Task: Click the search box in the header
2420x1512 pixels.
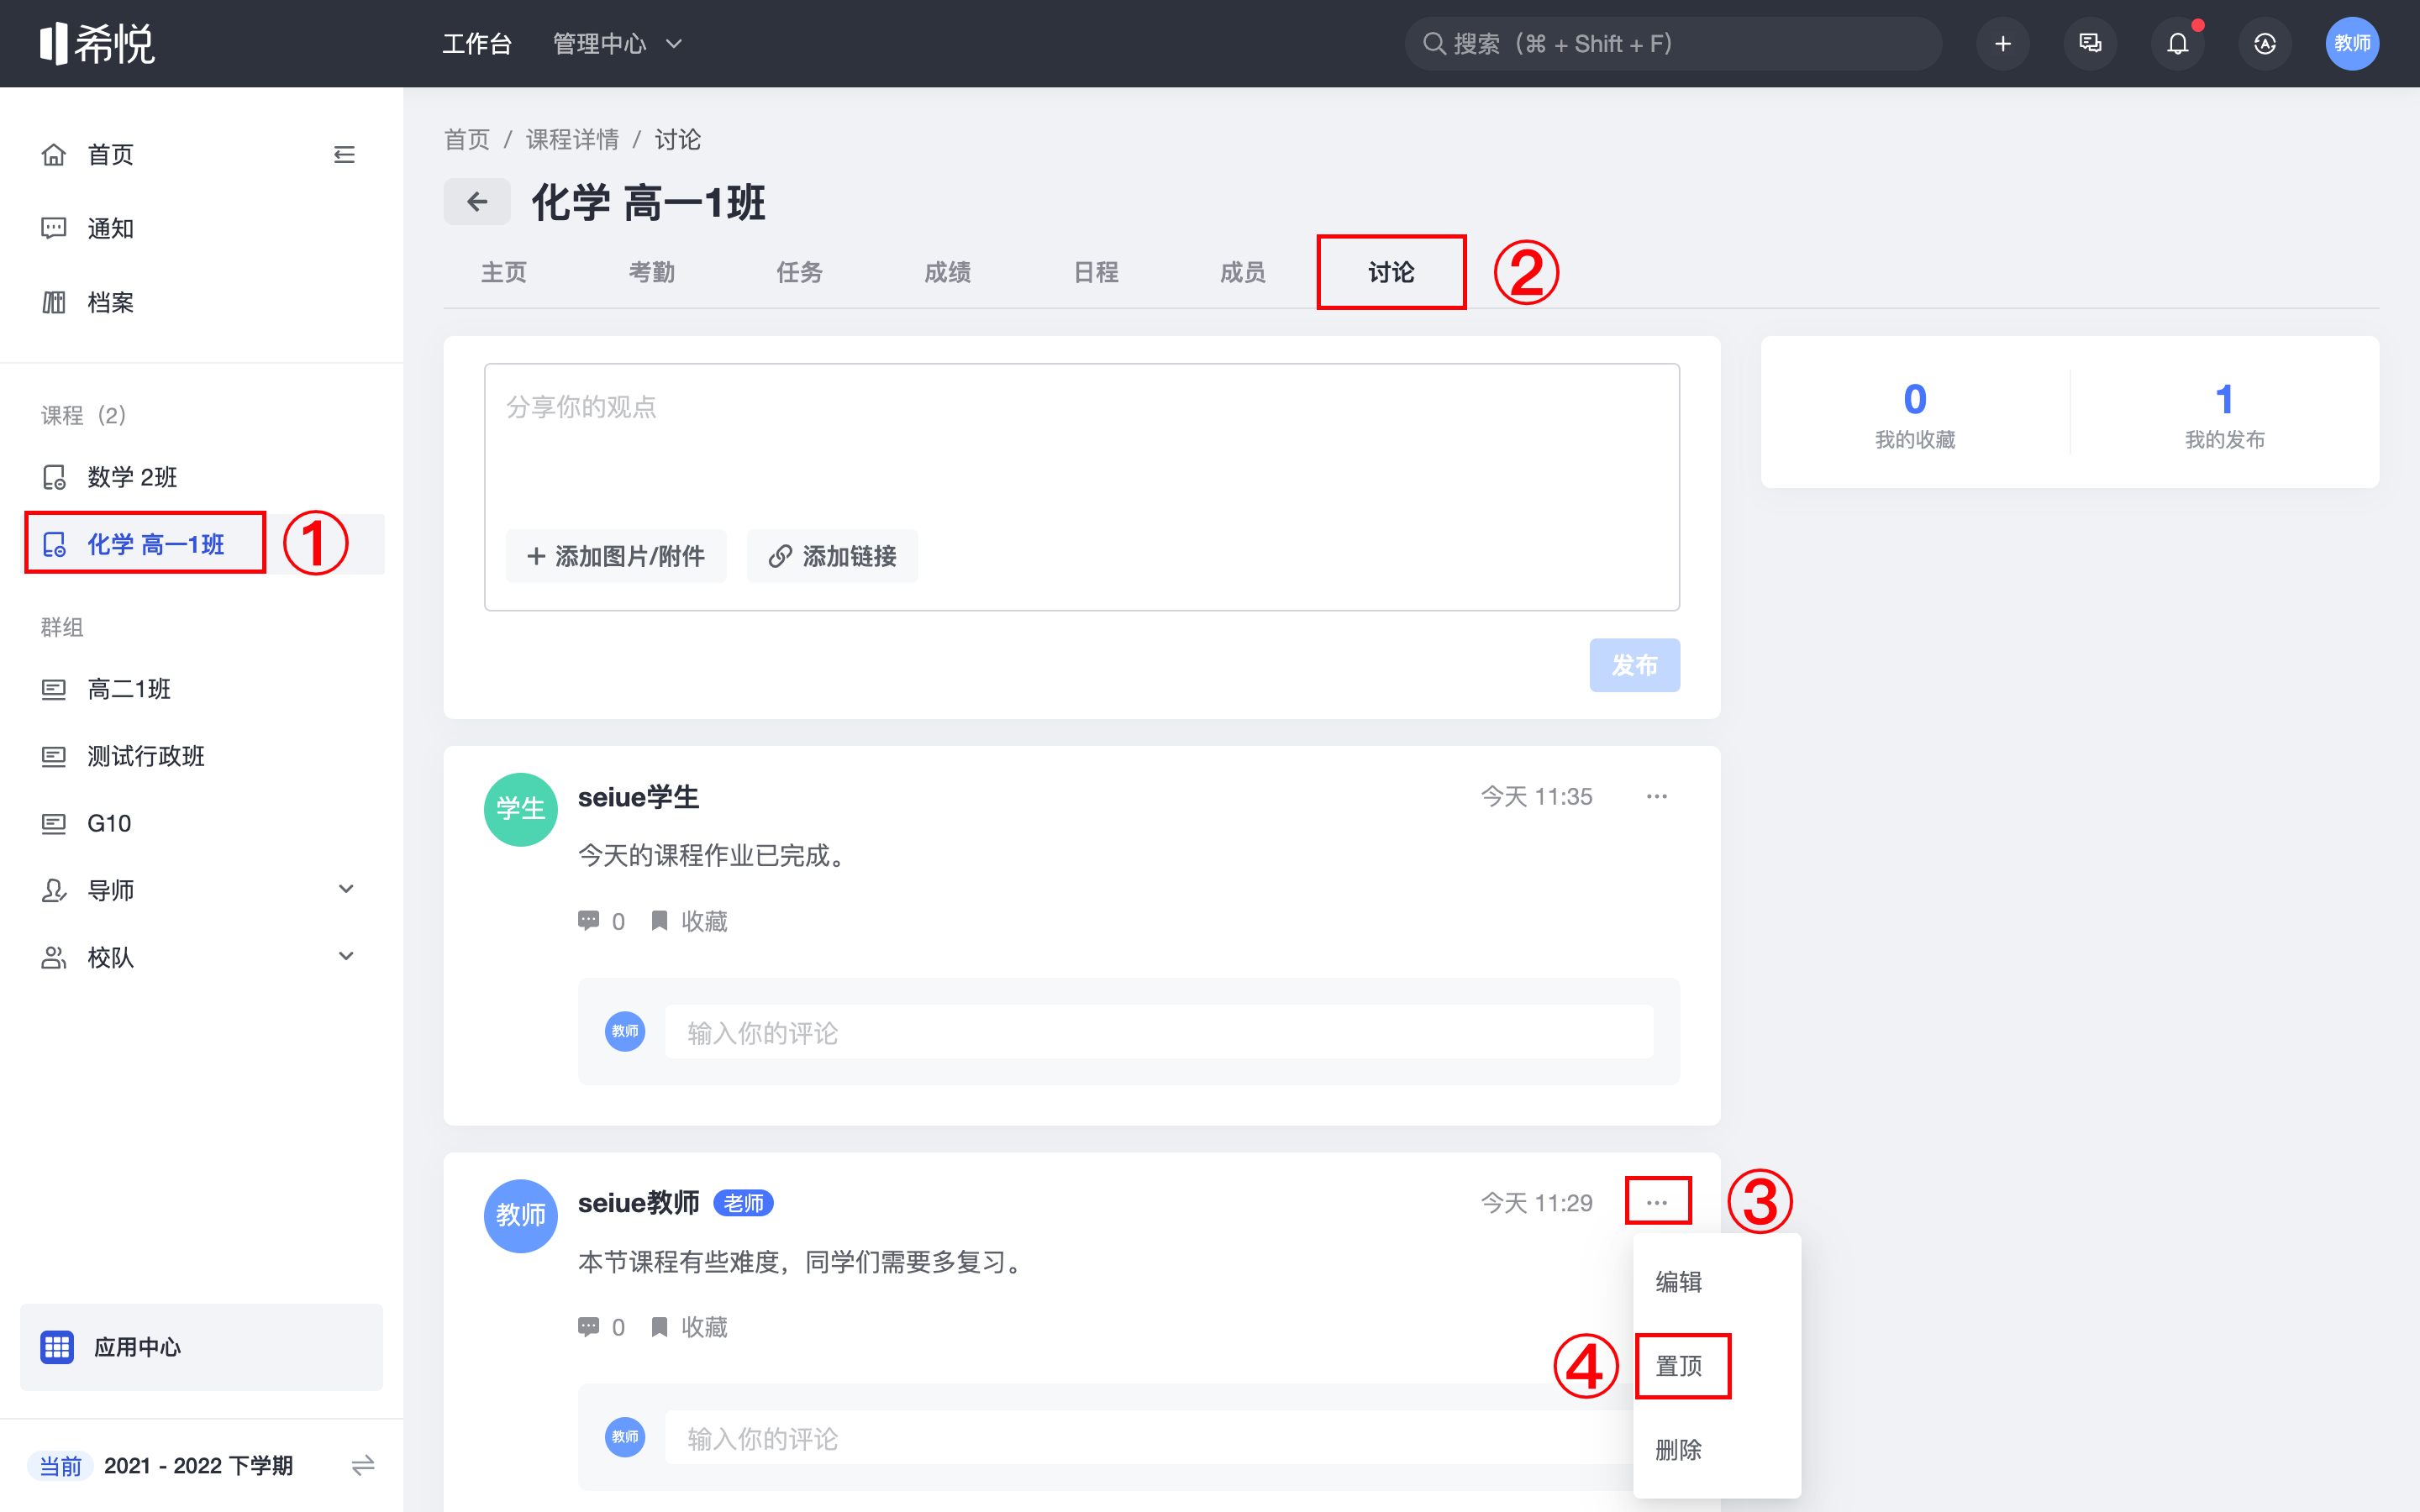Action: (1673, 44)
